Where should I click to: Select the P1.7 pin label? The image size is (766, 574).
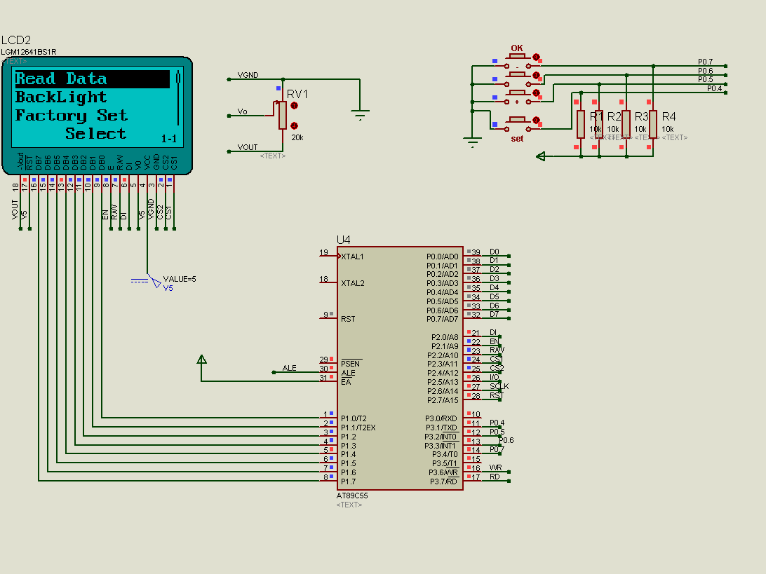point(349,481)
